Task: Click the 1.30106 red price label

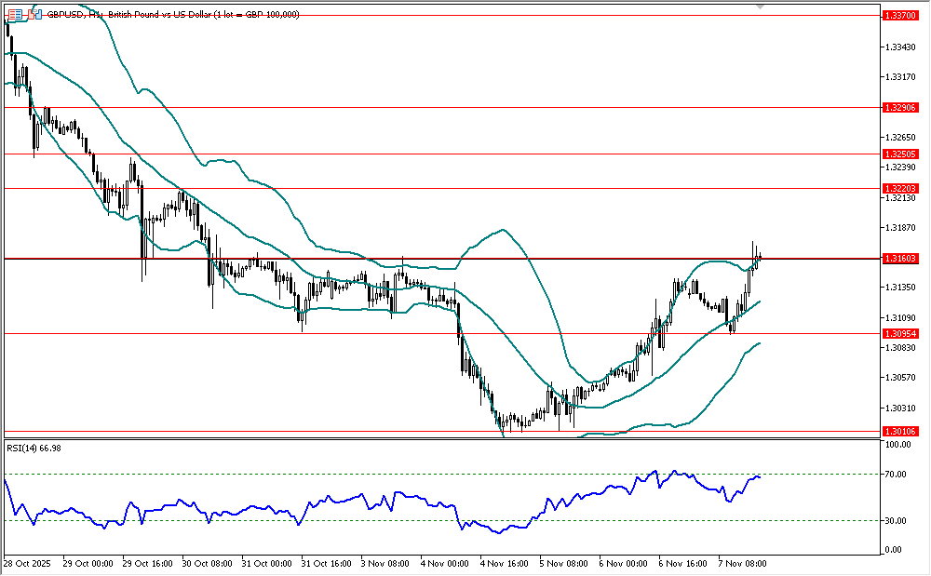Action: (x=900, y=431)
